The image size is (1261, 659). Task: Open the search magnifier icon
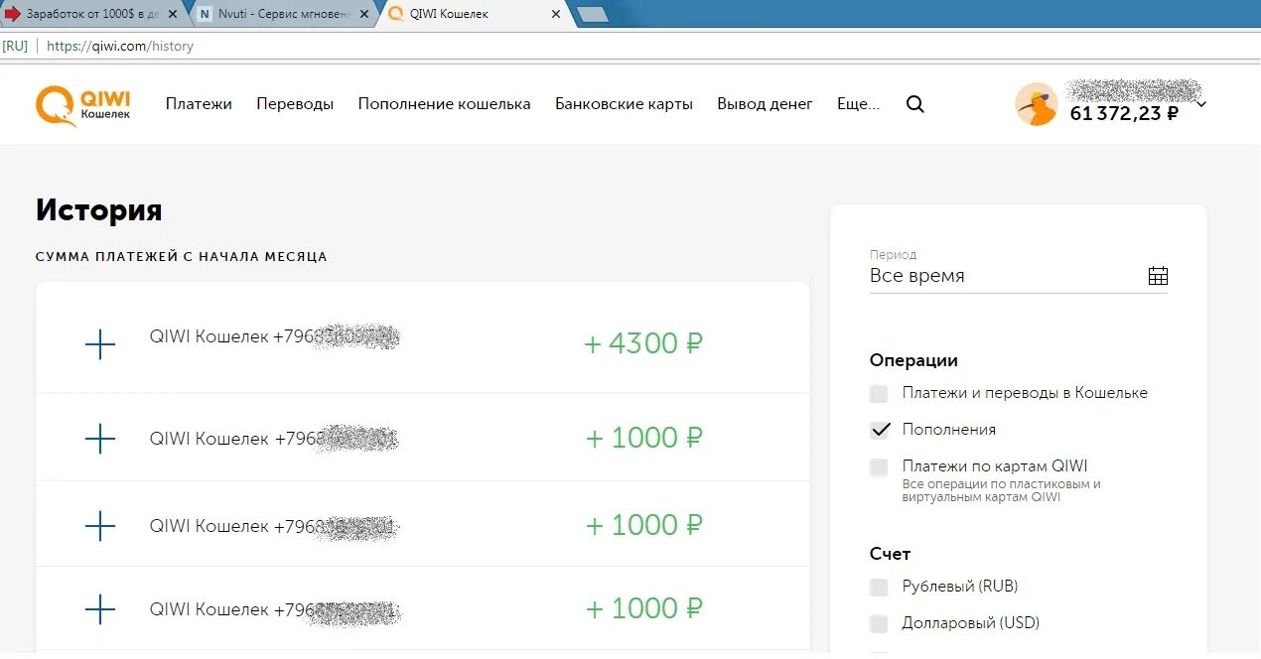click(x=915, y=104)
